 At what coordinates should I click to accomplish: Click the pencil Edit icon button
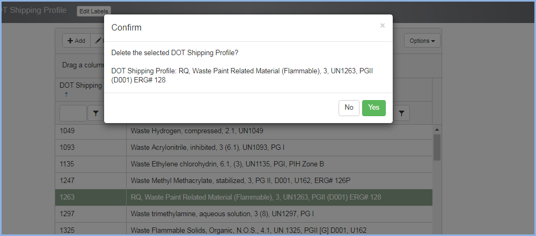pos(98,41)
